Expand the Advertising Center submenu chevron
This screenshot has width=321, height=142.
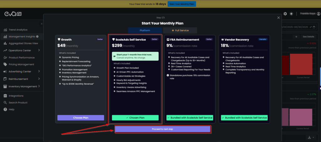click(x=39, y=71)
